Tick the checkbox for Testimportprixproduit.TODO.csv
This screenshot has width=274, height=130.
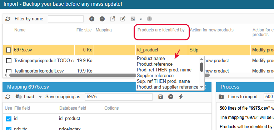(9, 61)
